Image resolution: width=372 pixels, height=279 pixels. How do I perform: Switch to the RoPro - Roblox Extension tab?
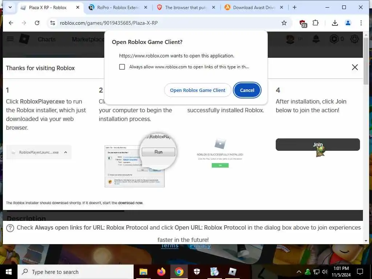118,8
